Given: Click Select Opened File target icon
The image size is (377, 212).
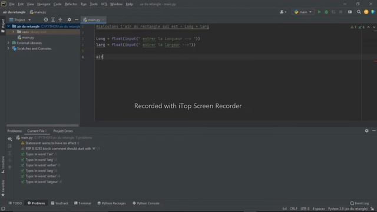Looking at the screenshot, I should (46, 19).
